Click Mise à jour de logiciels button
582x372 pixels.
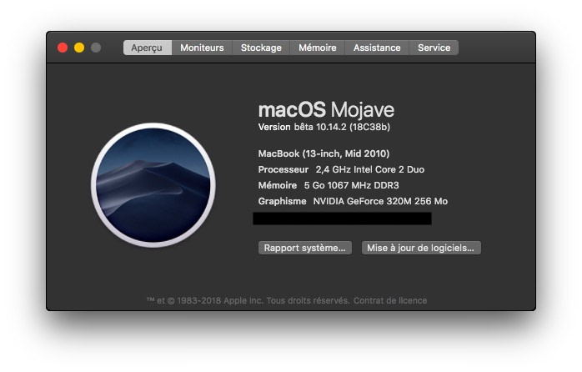[x=421, y=248]
